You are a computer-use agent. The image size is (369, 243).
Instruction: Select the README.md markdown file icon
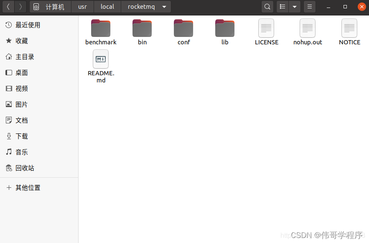101,59
